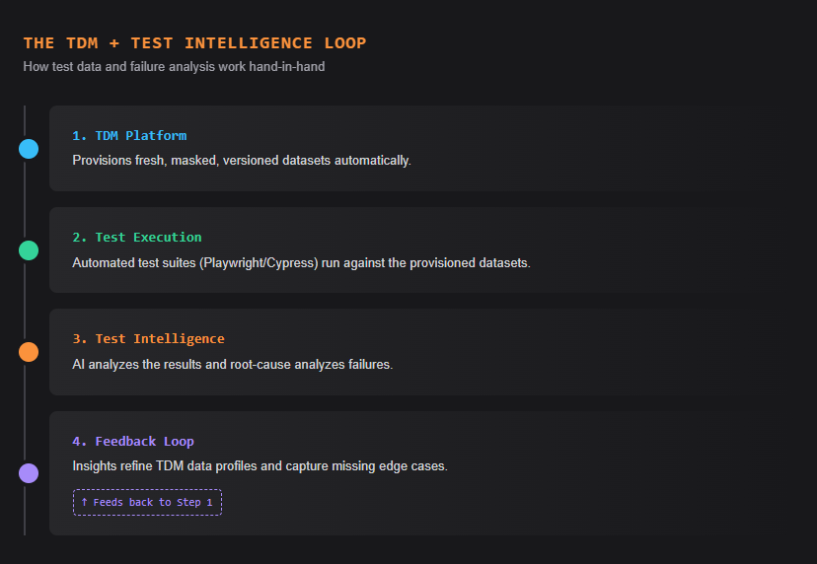
Task: Click timeline line between blue and green dots
Action: click(25, 200)
